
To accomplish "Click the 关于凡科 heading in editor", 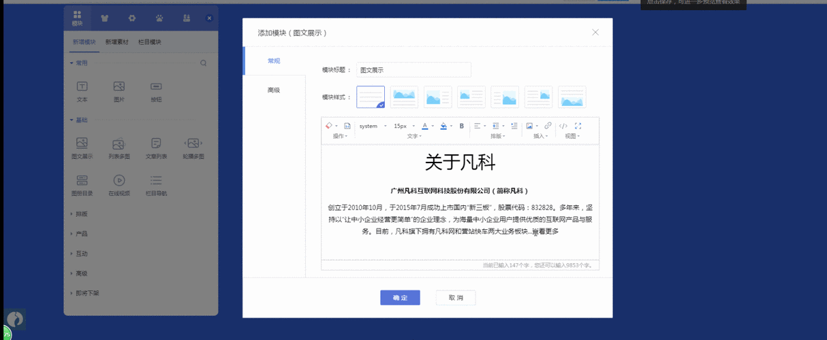I will [460, 163].
